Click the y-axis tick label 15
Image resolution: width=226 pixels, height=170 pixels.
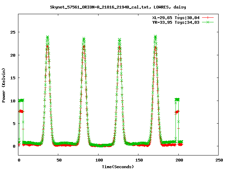point(13,78)
